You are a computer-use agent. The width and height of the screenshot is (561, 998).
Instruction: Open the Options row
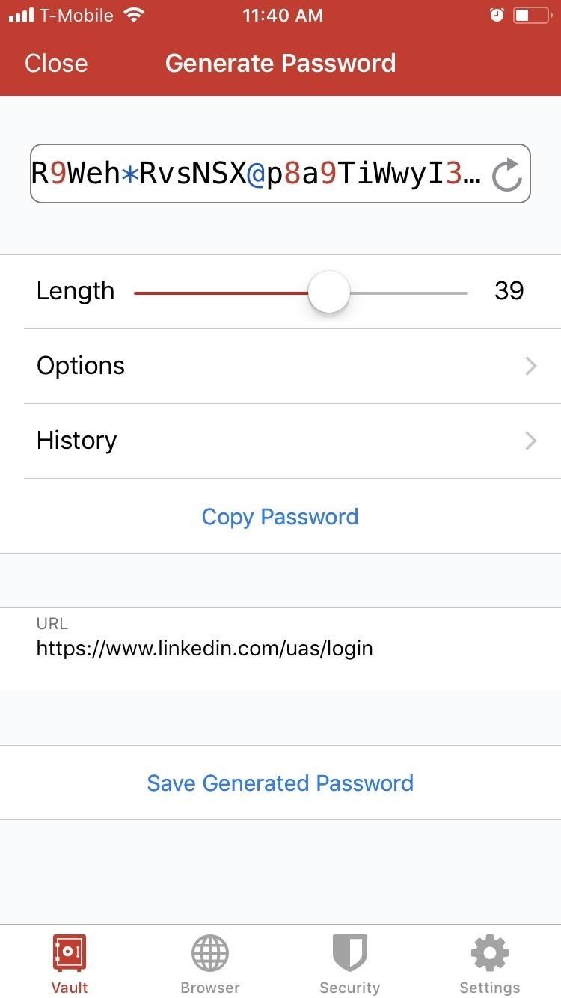(x=280, y=366)
